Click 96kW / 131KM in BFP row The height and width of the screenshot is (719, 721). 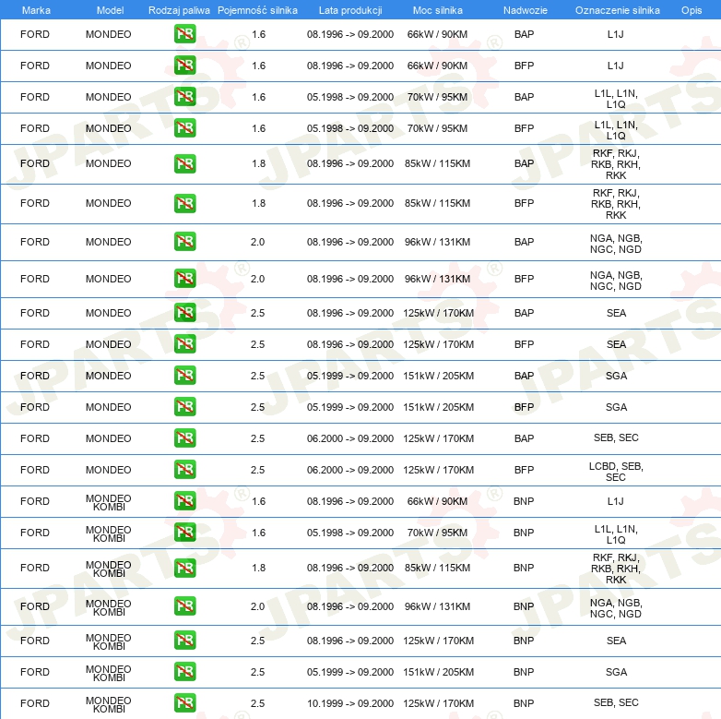click(x=437, y=279)
